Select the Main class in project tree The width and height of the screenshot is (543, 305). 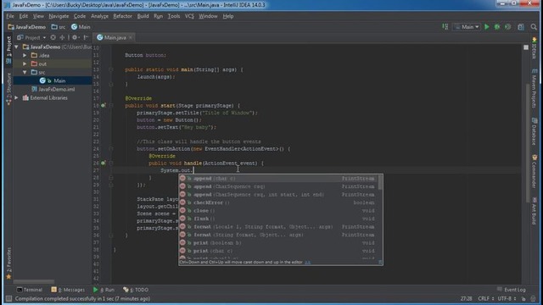(53, 80)
